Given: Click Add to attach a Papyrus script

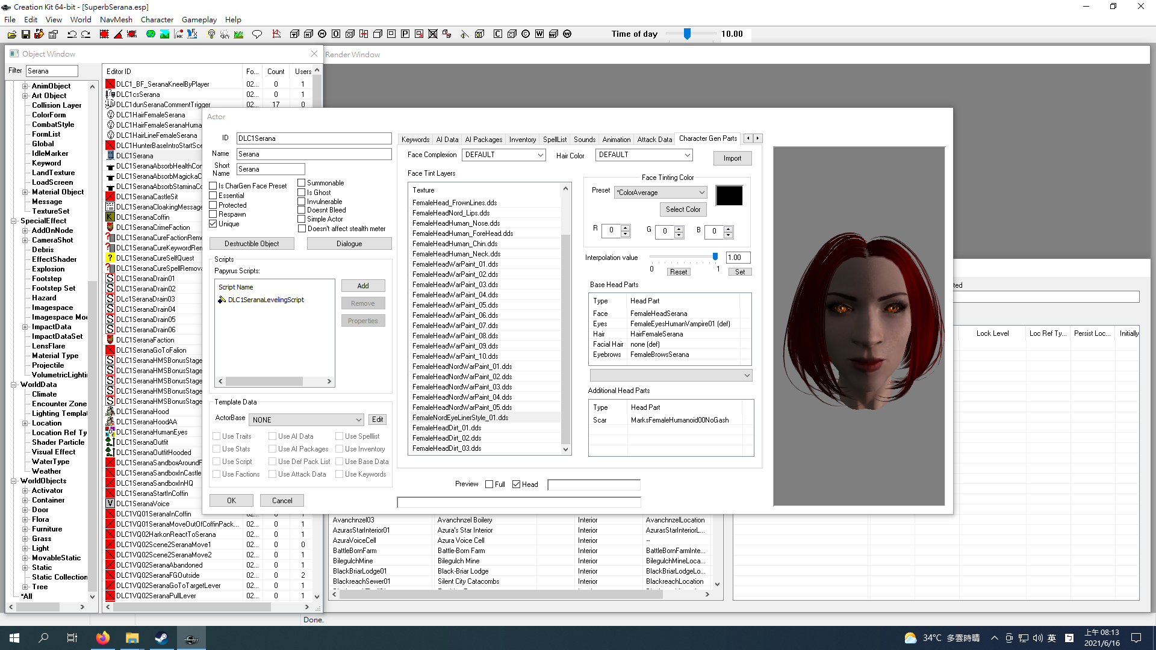Looking at the screenshot, I should point(363,286).
